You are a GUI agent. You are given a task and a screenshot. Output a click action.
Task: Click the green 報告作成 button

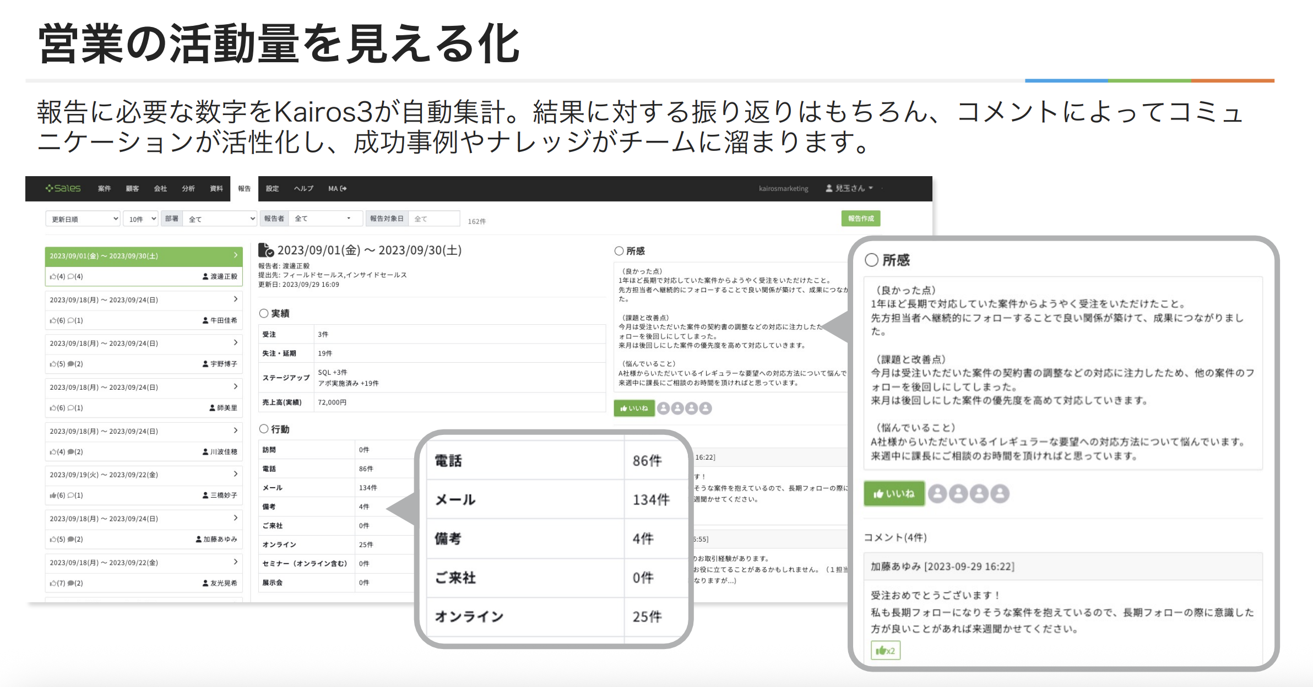[860, 219]
